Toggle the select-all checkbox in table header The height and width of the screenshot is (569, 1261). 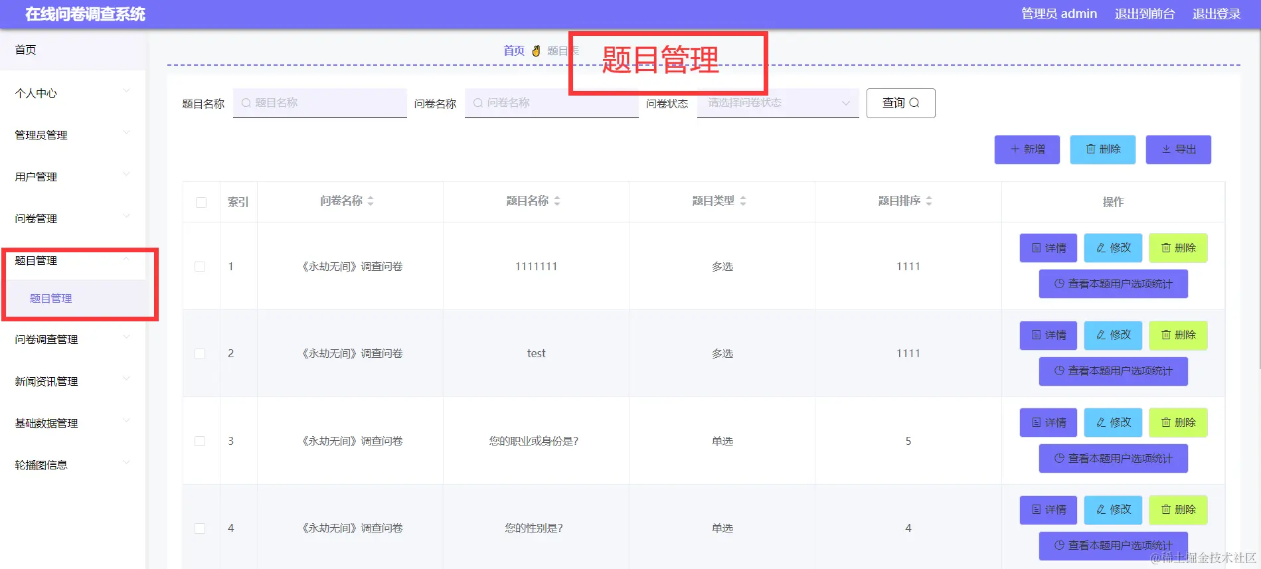coord(201,203)
